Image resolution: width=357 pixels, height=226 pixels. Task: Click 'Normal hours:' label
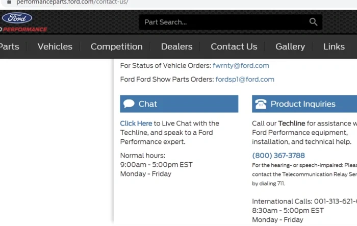click(142, 156)
